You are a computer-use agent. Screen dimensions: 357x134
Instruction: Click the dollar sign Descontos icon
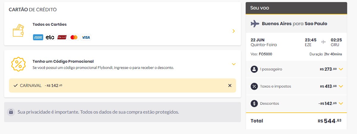pos(254,104)
